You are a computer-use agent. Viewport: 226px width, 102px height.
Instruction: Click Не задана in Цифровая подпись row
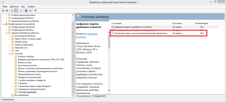click(x=177, y=27)
